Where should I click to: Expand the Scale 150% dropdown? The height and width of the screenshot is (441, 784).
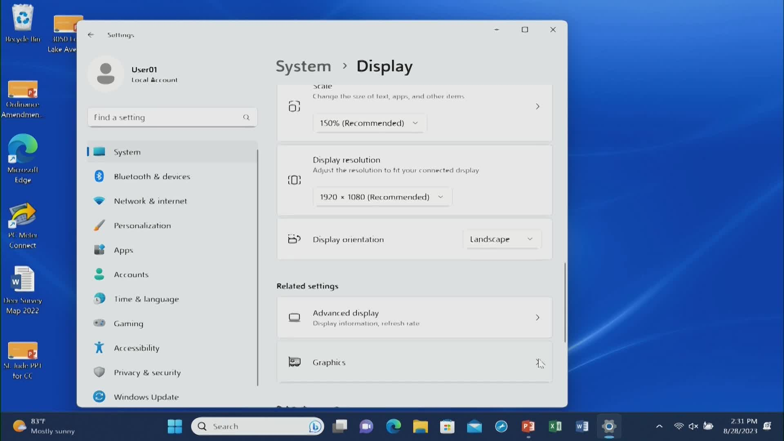click(x=369, y=123)
